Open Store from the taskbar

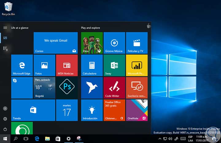[x=58, y=139]
